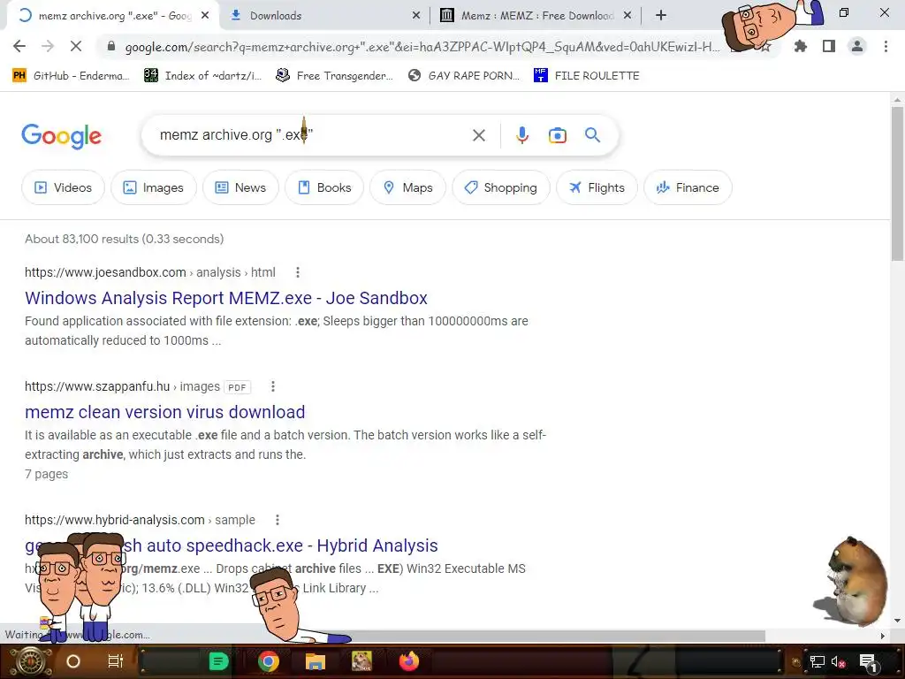Close the Downloads tab
This screenshot has height=679, width=905.
pyautogui.click(x=416, y=16)
